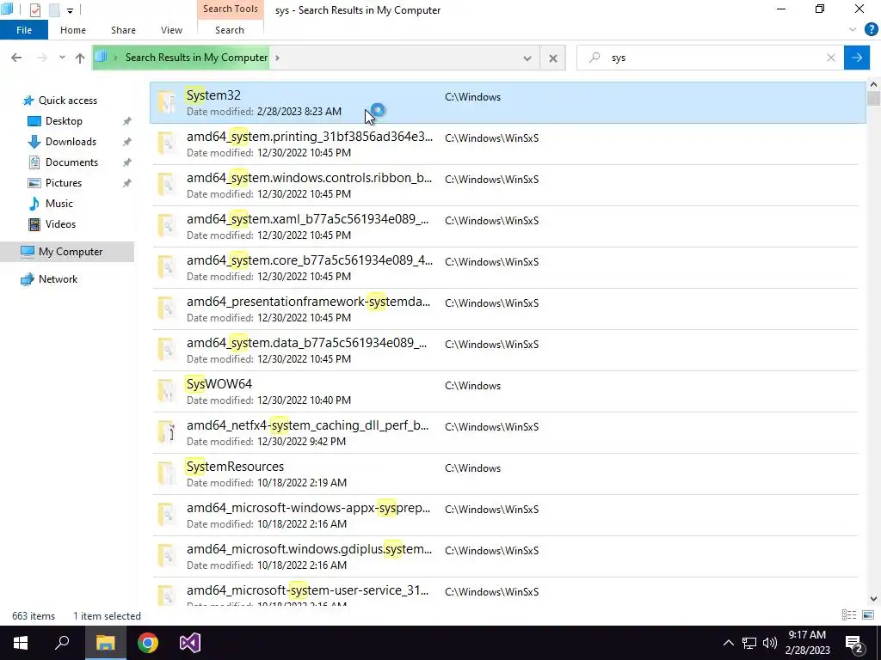Image resolution: width=881 pixels, height=660 pixels.
Task: Launch Visual Studio from the taskbar
Action: (x=190, y=643)
